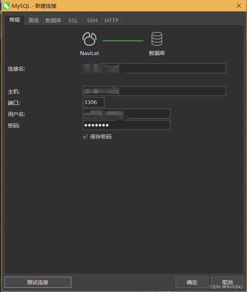
Task: Click the 测试连接 button
Action: [x=38, y=282]
